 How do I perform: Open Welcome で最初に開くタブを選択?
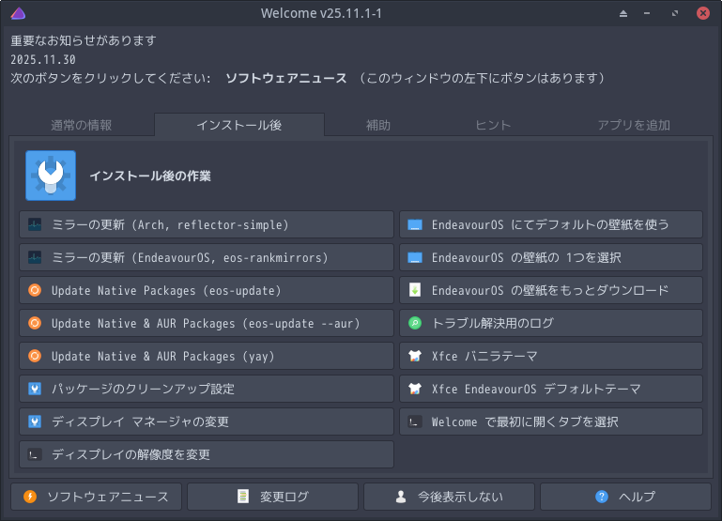click(x=551, y=421)
